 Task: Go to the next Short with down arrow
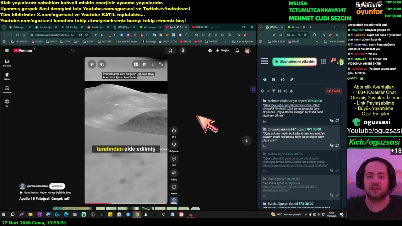pyautogui.click(x=247, y=141)
